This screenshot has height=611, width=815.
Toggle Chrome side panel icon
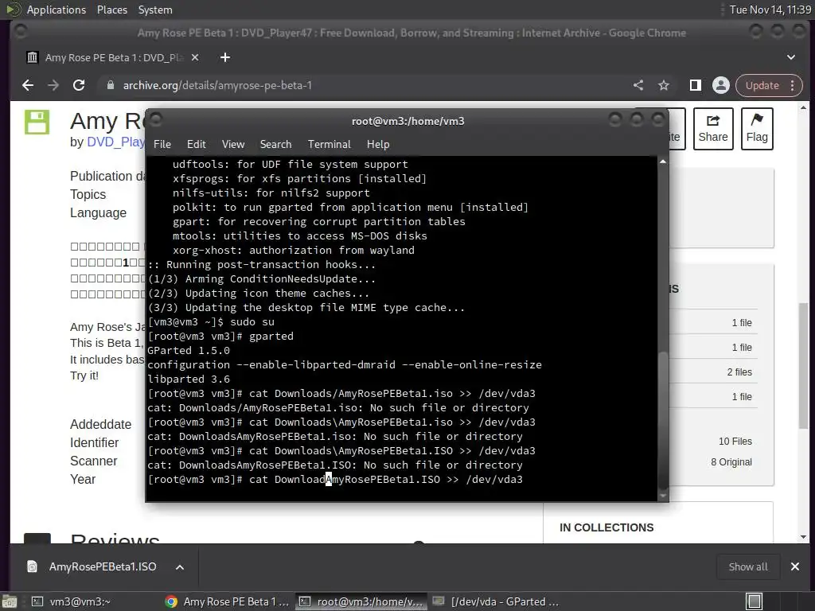click(x=696, y=85)
